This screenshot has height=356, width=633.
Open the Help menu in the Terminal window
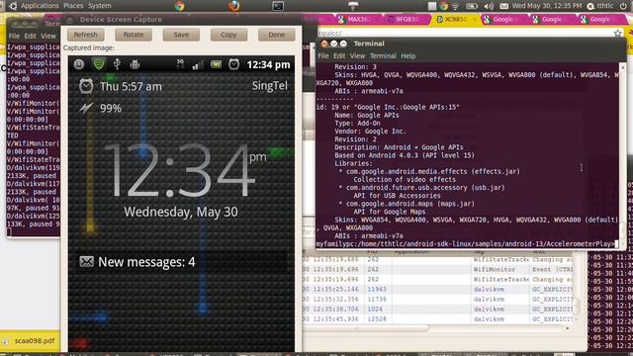(x=408, y=55)
